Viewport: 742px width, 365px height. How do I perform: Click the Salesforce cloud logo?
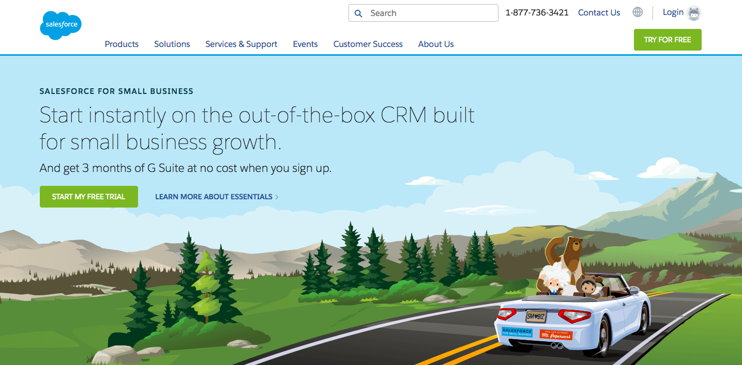[60, 25]
